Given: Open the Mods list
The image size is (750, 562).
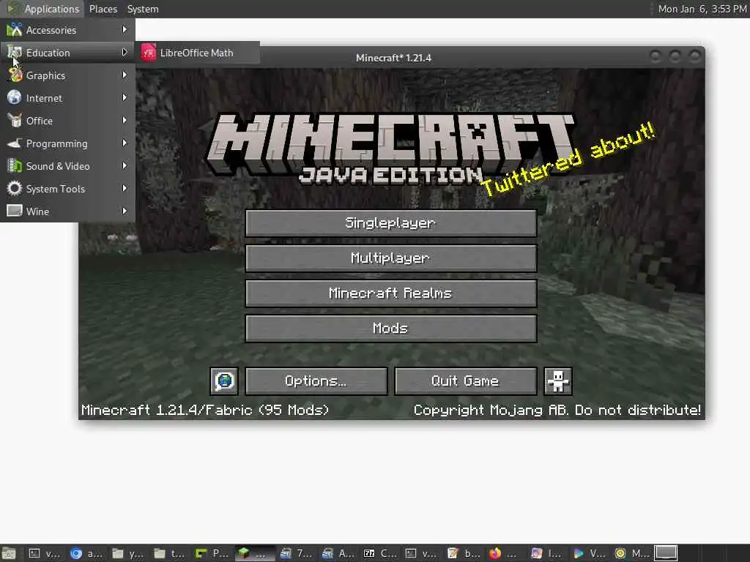Looking at the screenshot, I should click(x=391, y=329).
